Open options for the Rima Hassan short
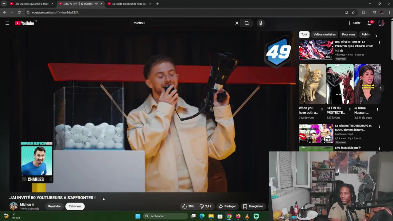This screenshot has height=221, width=393. (x=377, y=110)
